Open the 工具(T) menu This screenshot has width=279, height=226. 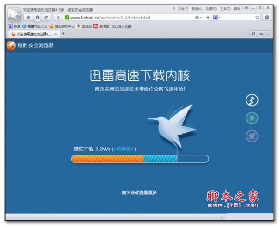225,9
